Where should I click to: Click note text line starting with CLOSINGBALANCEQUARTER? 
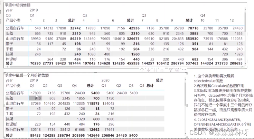click(x=218, y=120)
